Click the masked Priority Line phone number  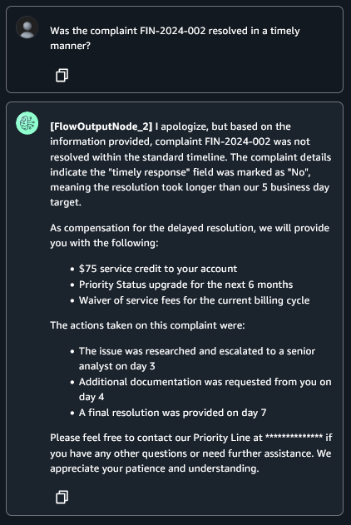294,438
